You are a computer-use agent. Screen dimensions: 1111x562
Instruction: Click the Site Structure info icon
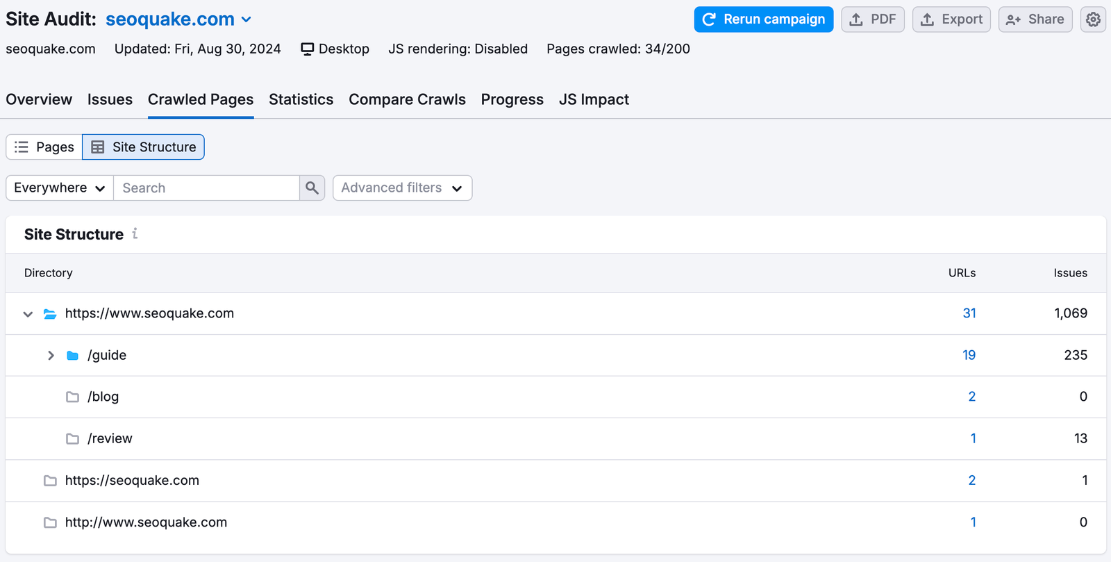pyautogui.click(x=135, y=234)
